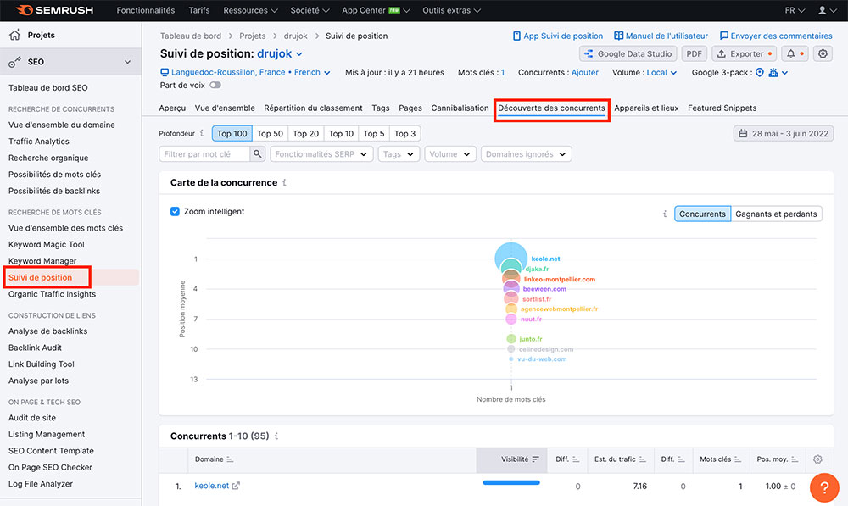
Task: Open table column settings gear icon
Action: pos(817,459)
